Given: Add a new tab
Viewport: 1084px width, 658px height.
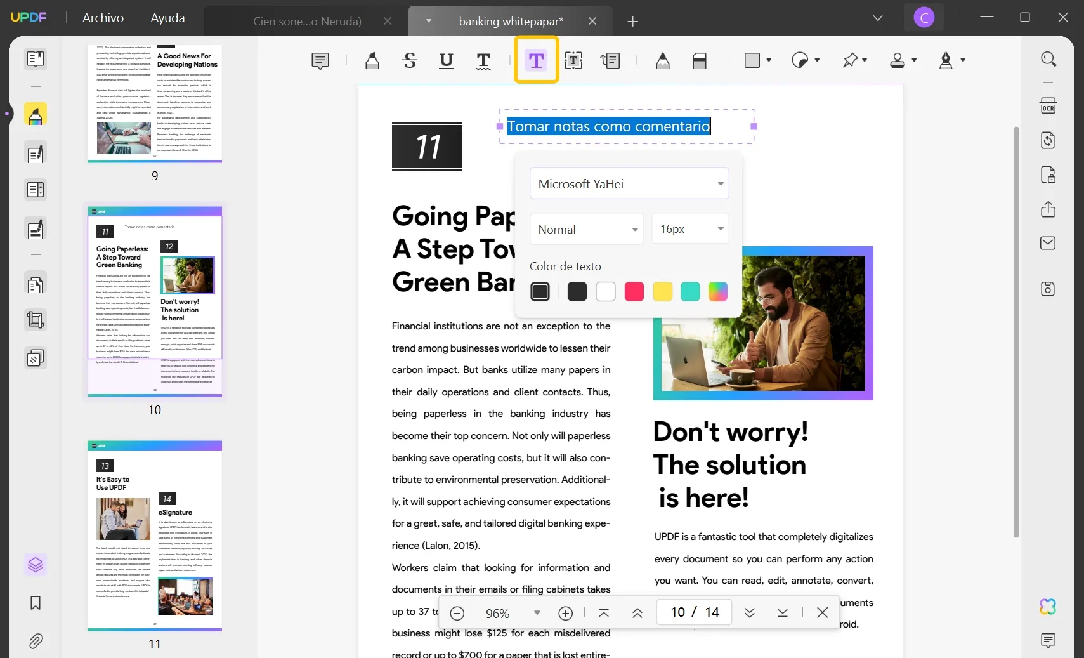Looking at the screenshot, I should tap(632, 22).
